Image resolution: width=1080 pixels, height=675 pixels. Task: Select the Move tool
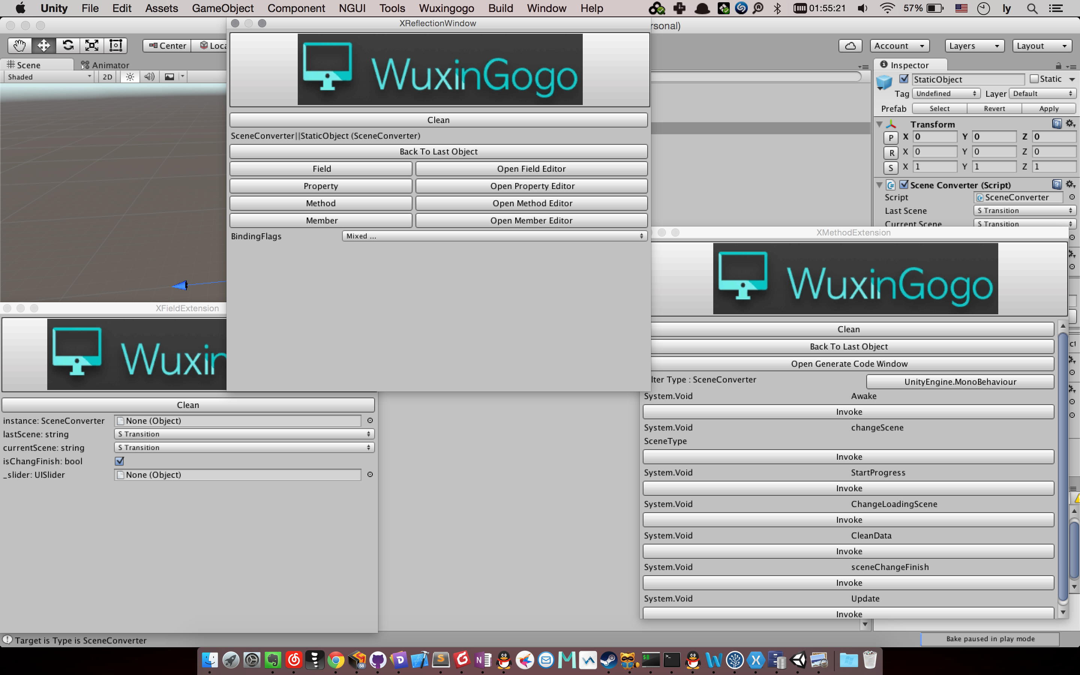44,45
